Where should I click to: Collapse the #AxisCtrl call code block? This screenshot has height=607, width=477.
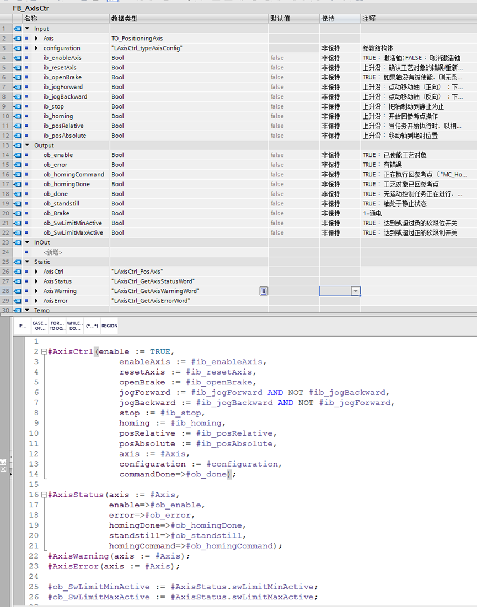click(x=44, y=351)
